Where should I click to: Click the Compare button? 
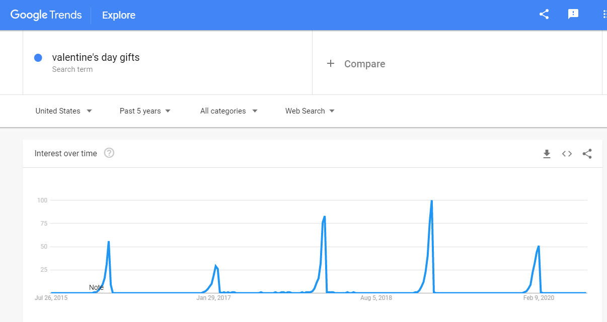pos(364,64)
